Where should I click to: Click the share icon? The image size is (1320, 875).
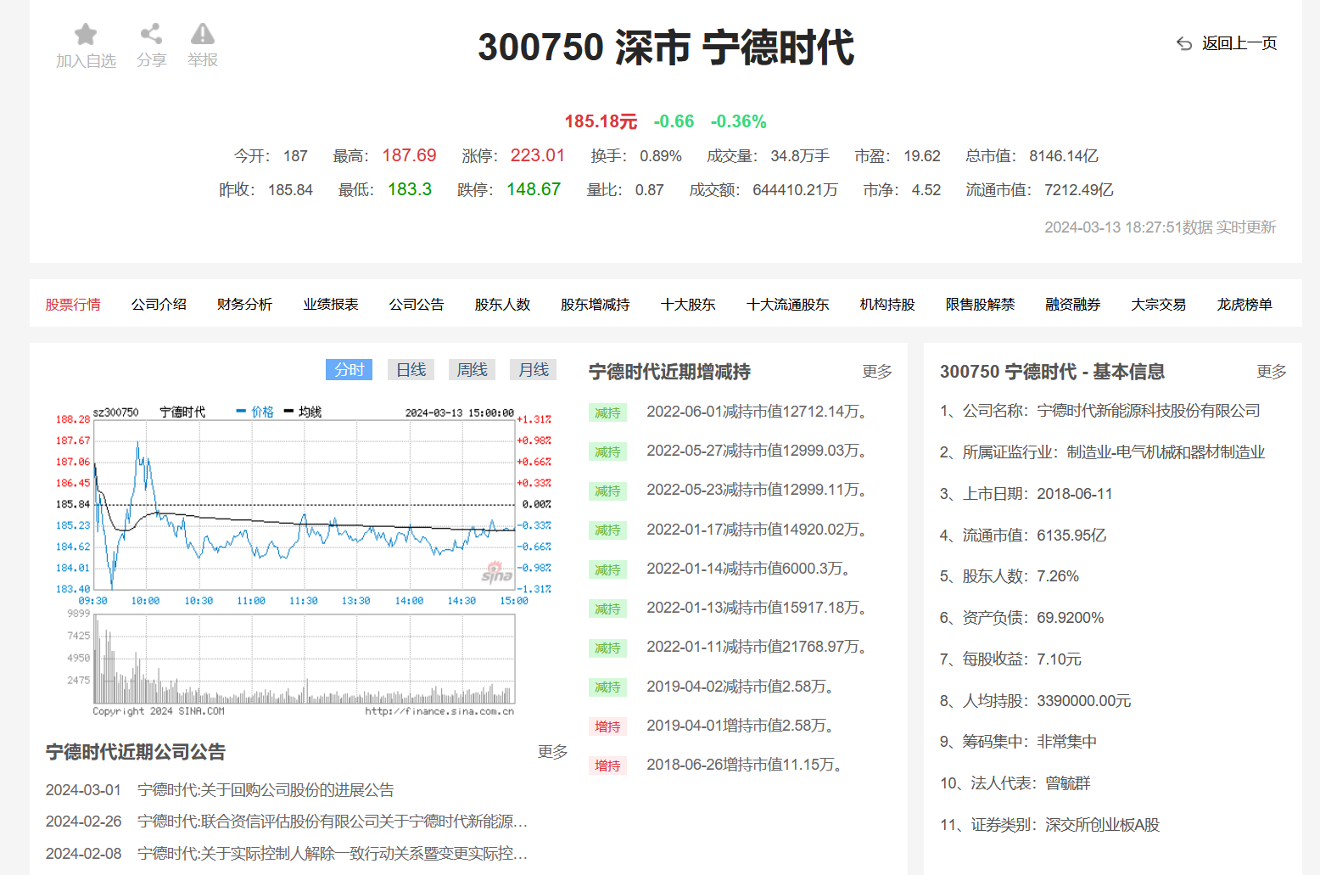(151, 34)
